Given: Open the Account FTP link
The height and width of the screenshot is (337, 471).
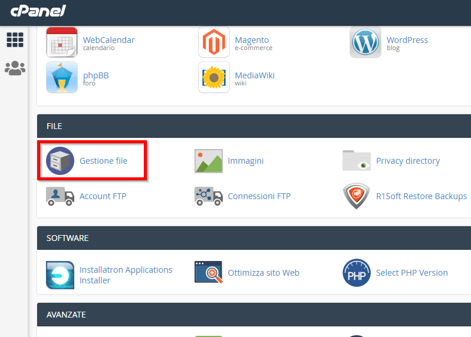Looking at the screenshot, I should (103, 196).
